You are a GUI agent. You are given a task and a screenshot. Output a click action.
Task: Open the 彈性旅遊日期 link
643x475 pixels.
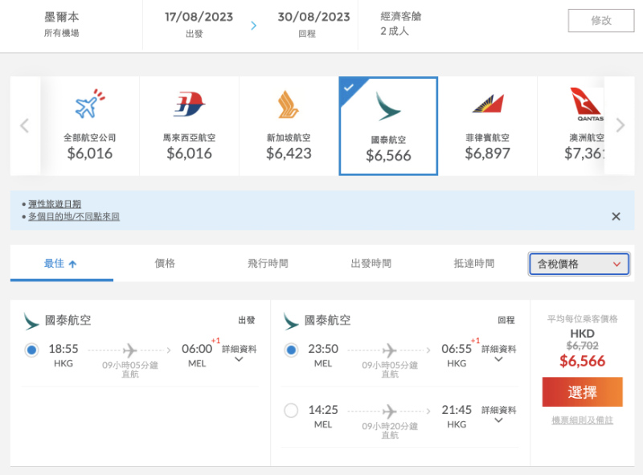[55, 204]
